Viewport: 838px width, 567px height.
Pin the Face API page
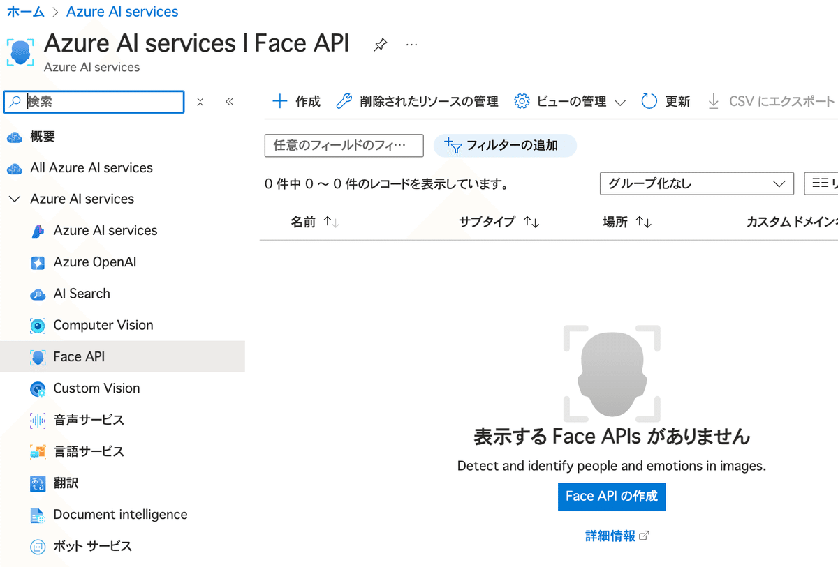[380, 45]
